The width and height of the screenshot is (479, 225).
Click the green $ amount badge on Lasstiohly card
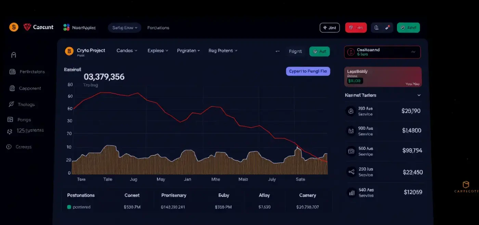[x=355, y=81]
